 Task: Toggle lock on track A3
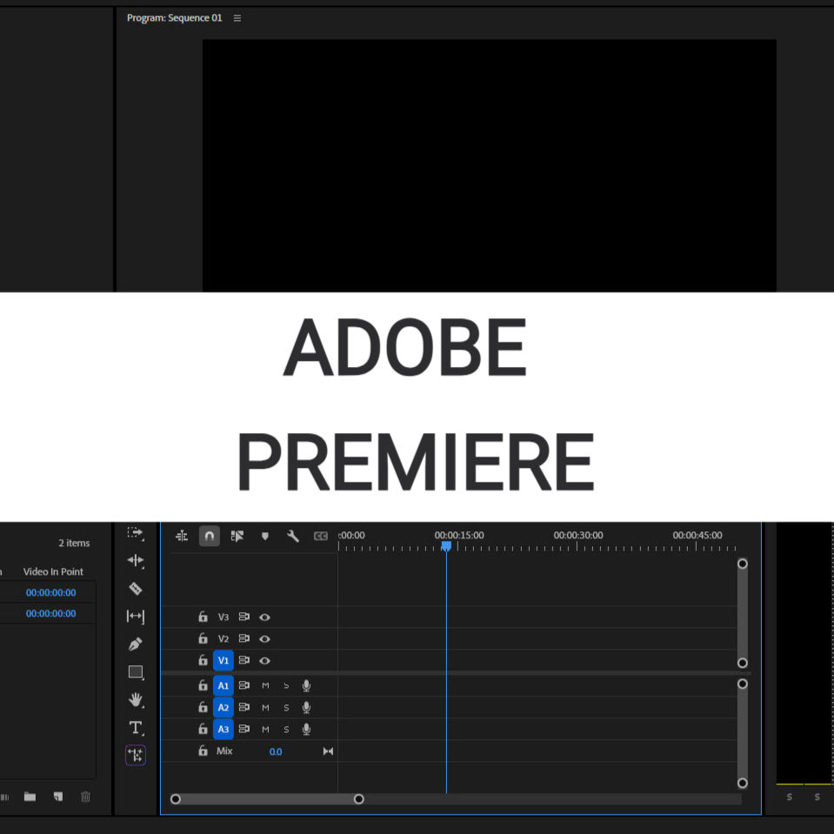203,729
